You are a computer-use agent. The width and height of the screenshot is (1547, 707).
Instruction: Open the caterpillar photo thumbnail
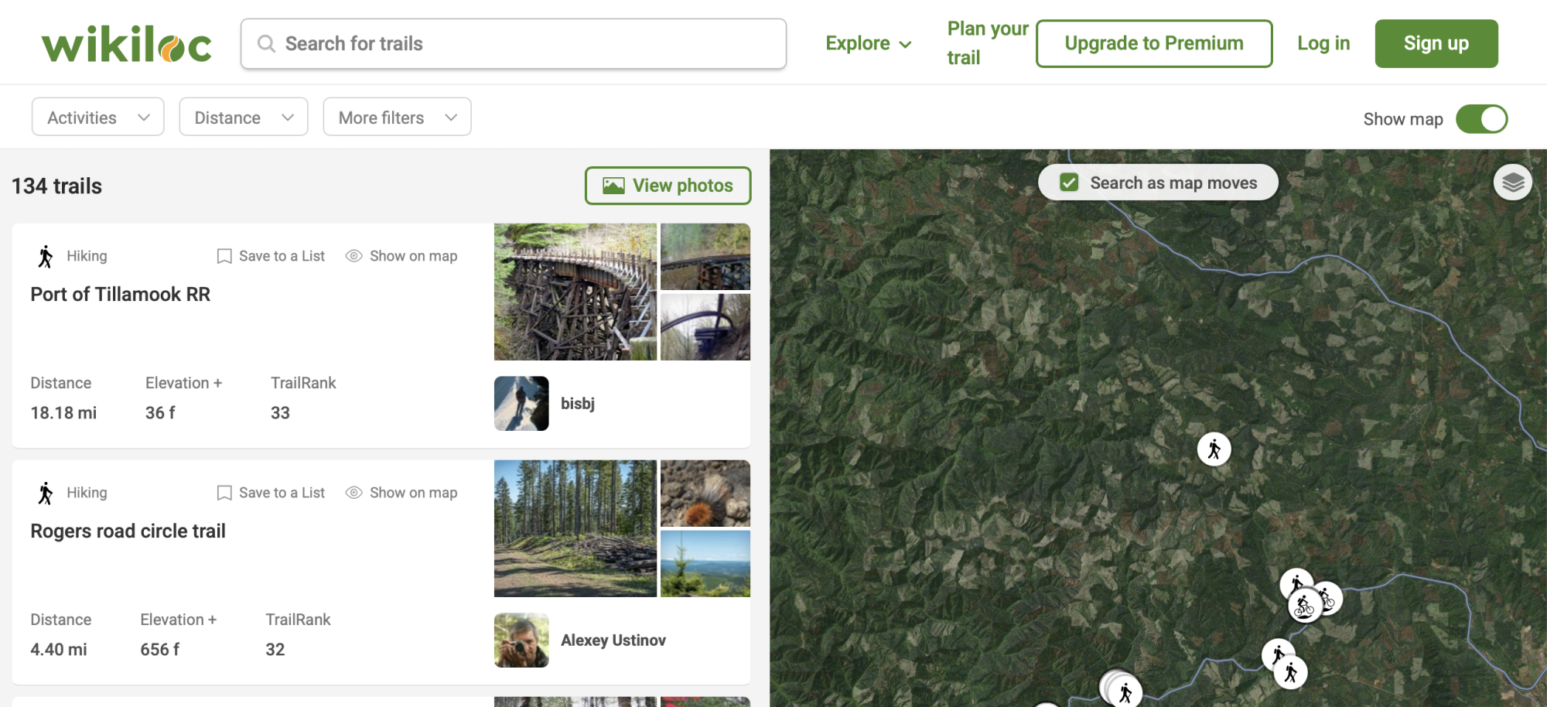tap(705, 494)
